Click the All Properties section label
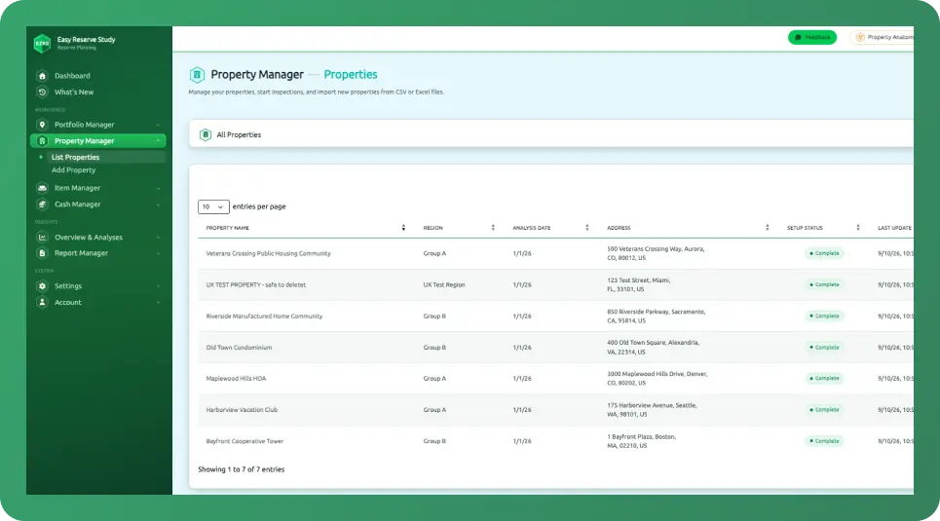The height and width of the screenshot is (521, 940). (239, 135)
